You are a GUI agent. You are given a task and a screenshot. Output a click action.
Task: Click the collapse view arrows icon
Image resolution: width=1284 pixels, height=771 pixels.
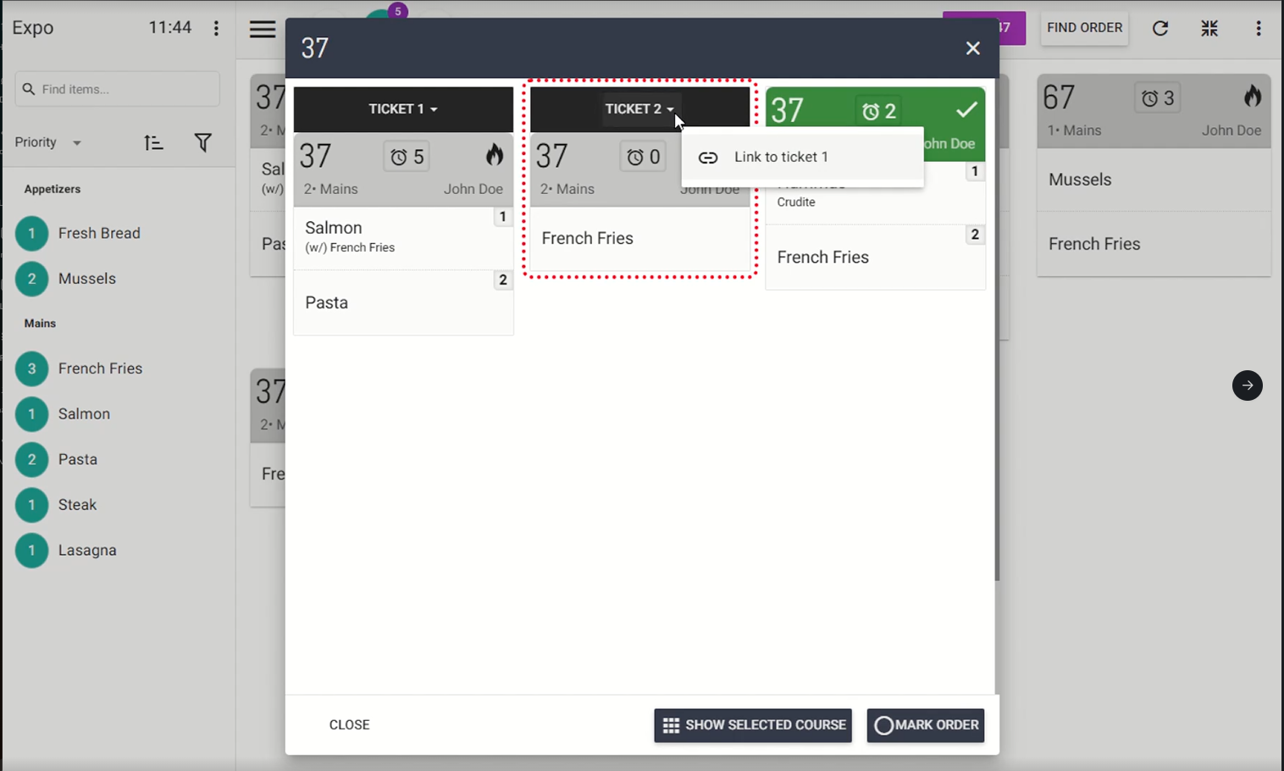[x=1209, y=28]
